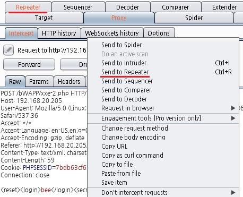Expand Don't intercept requests submenu arrow

(x=233, y=192)
